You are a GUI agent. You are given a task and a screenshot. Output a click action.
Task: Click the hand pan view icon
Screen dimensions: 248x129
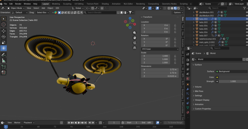tap(135, 38)
